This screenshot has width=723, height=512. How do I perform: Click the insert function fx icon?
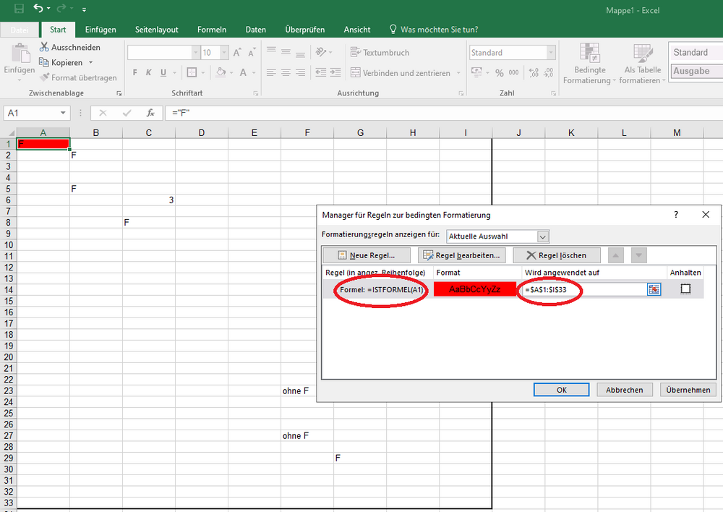pos(150,113)
